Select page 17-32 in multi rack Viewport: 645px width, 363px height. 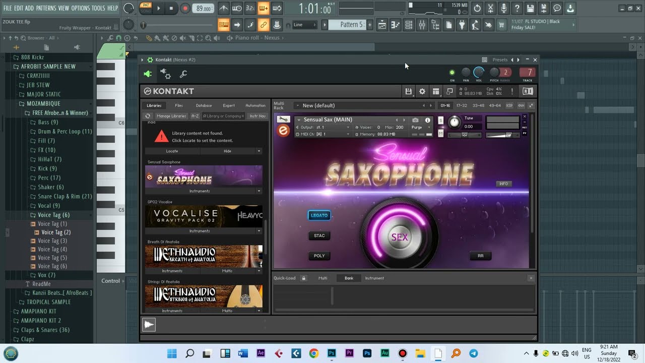click(x=461, y=105)
